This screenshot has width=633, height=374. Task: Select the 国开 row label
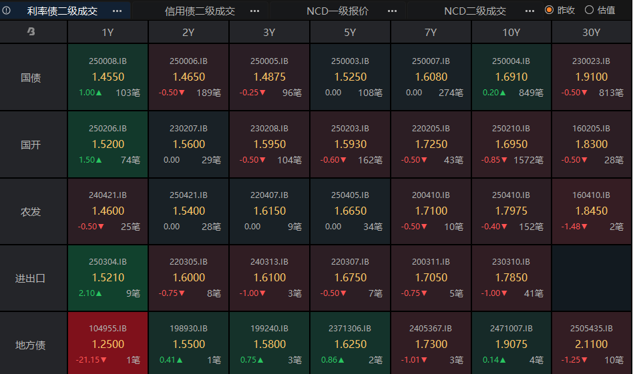click(31, 145)
